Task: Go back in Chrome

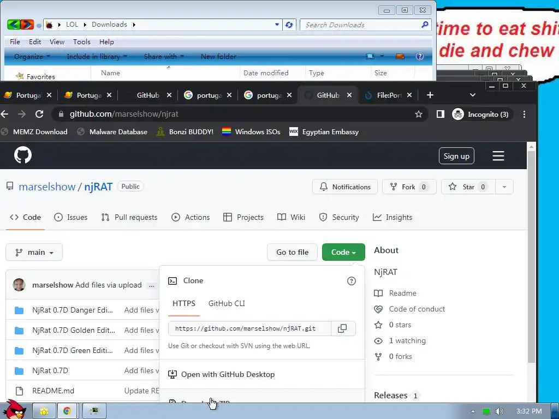Action: tap(4, 114)
